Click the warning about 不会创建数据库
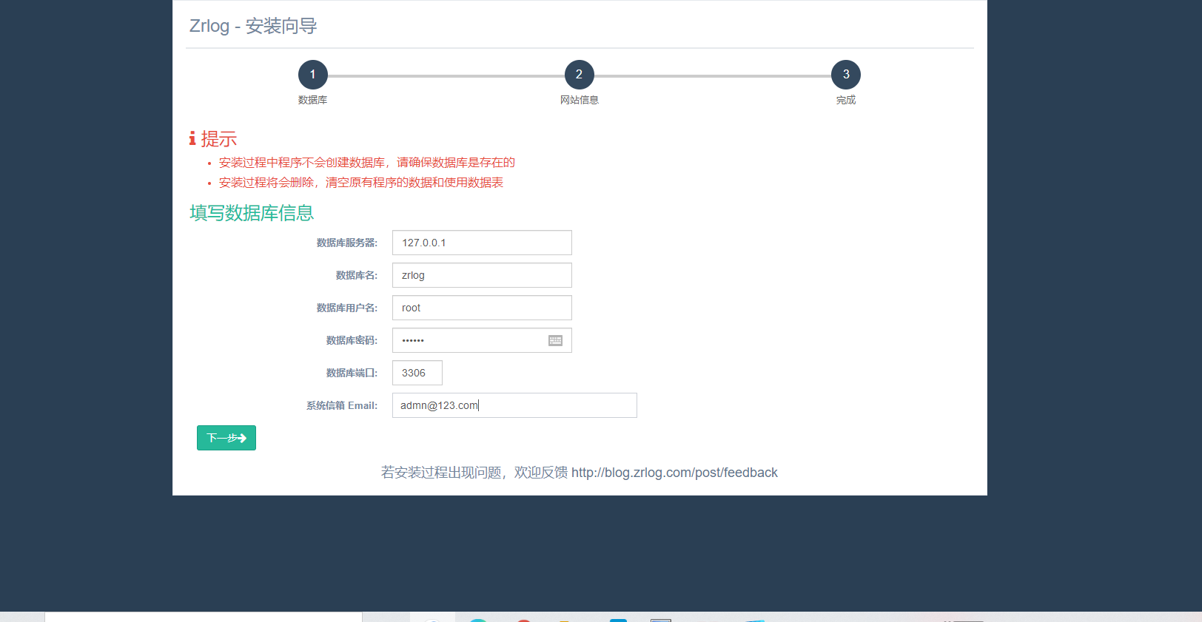1202x622 pixels. pos(367,163)
